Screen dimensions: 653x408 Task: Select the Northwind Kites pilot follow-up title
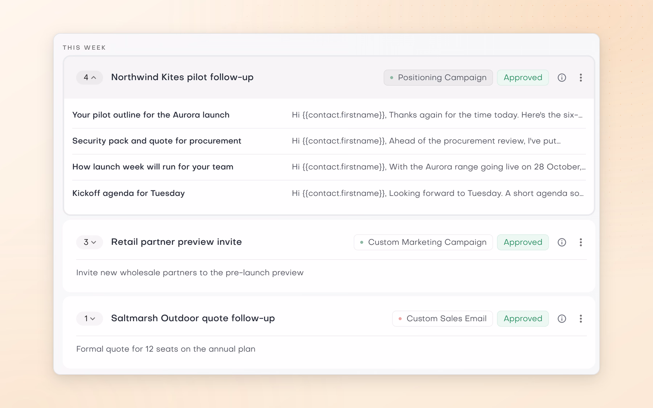(182, 77)
